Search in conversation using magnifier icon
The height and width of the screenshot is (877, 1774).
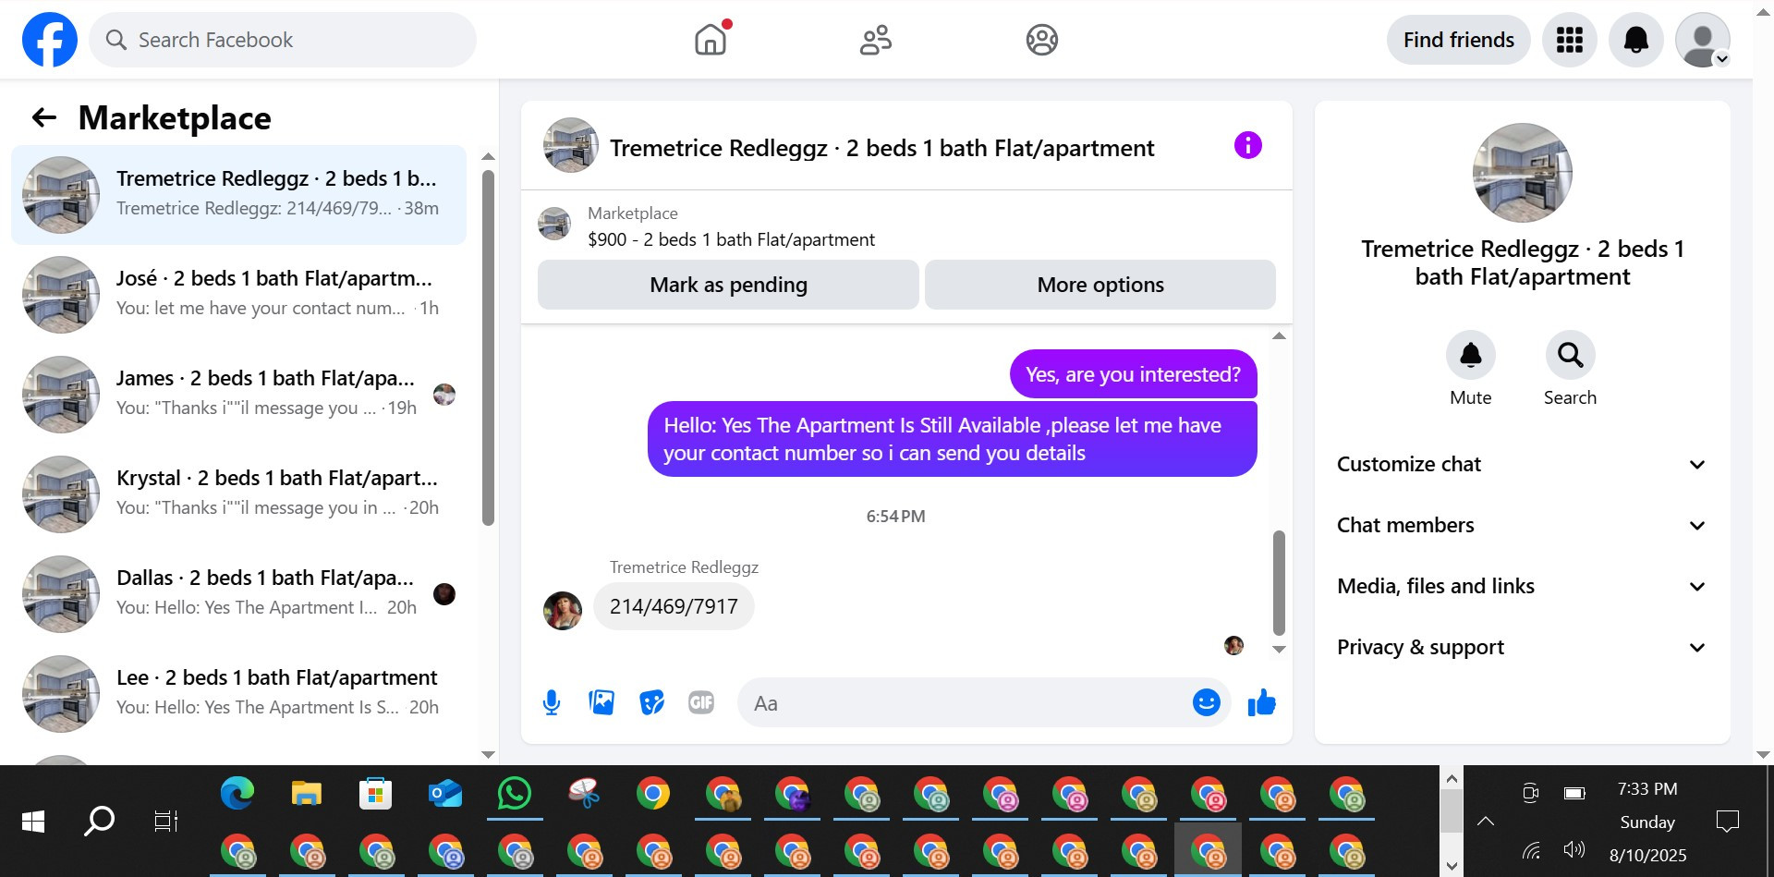pyautogui.click(x=1570, y=355)
